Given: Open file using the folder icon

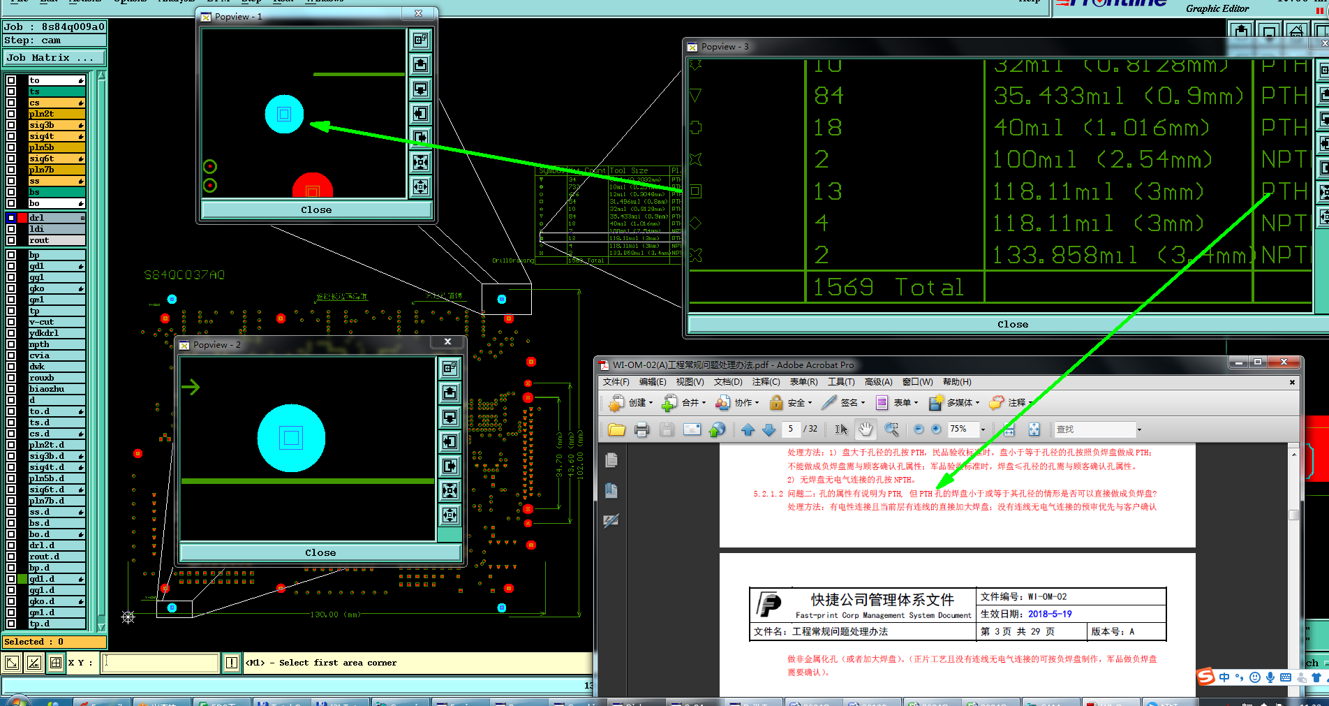Looking at the screenshot, I should [616, 429].
